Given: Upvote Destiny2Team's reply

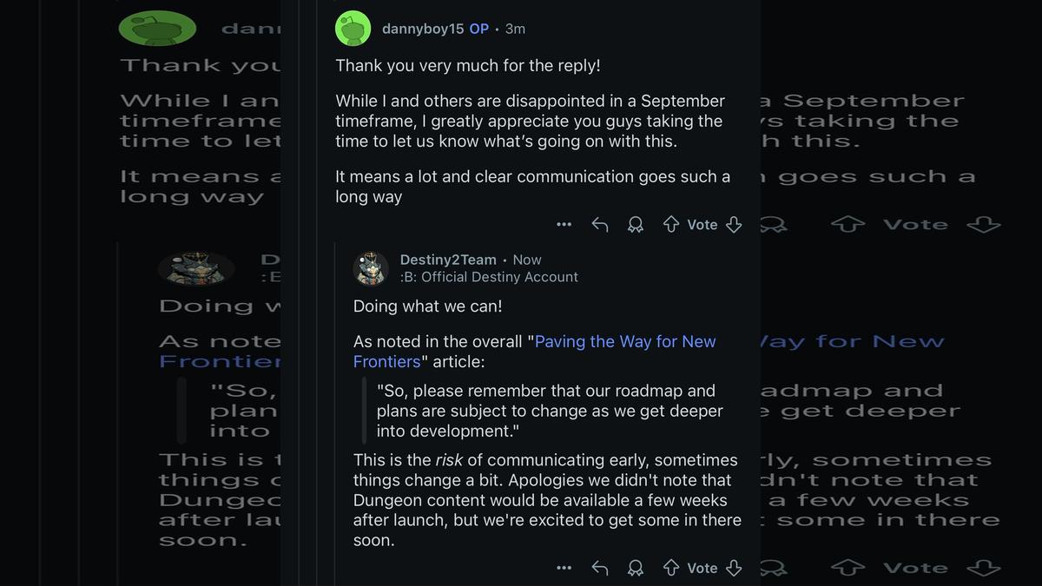Looking at the screenshot, I should [670, 568].
